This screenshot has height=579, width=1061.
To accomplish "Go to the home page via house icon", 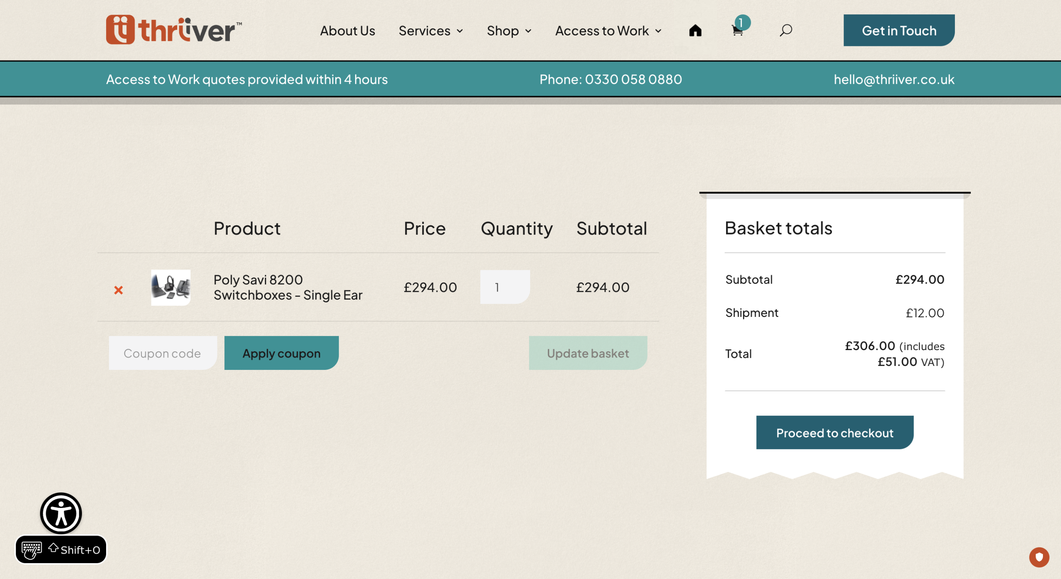I will tap(695, 31).
